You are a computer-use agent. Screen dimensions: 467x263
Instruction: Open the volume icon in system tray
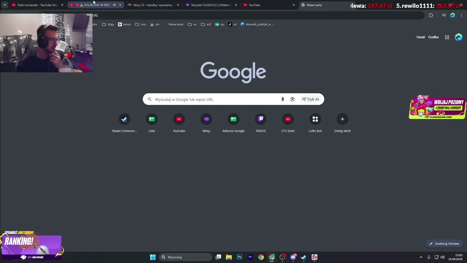443,257
